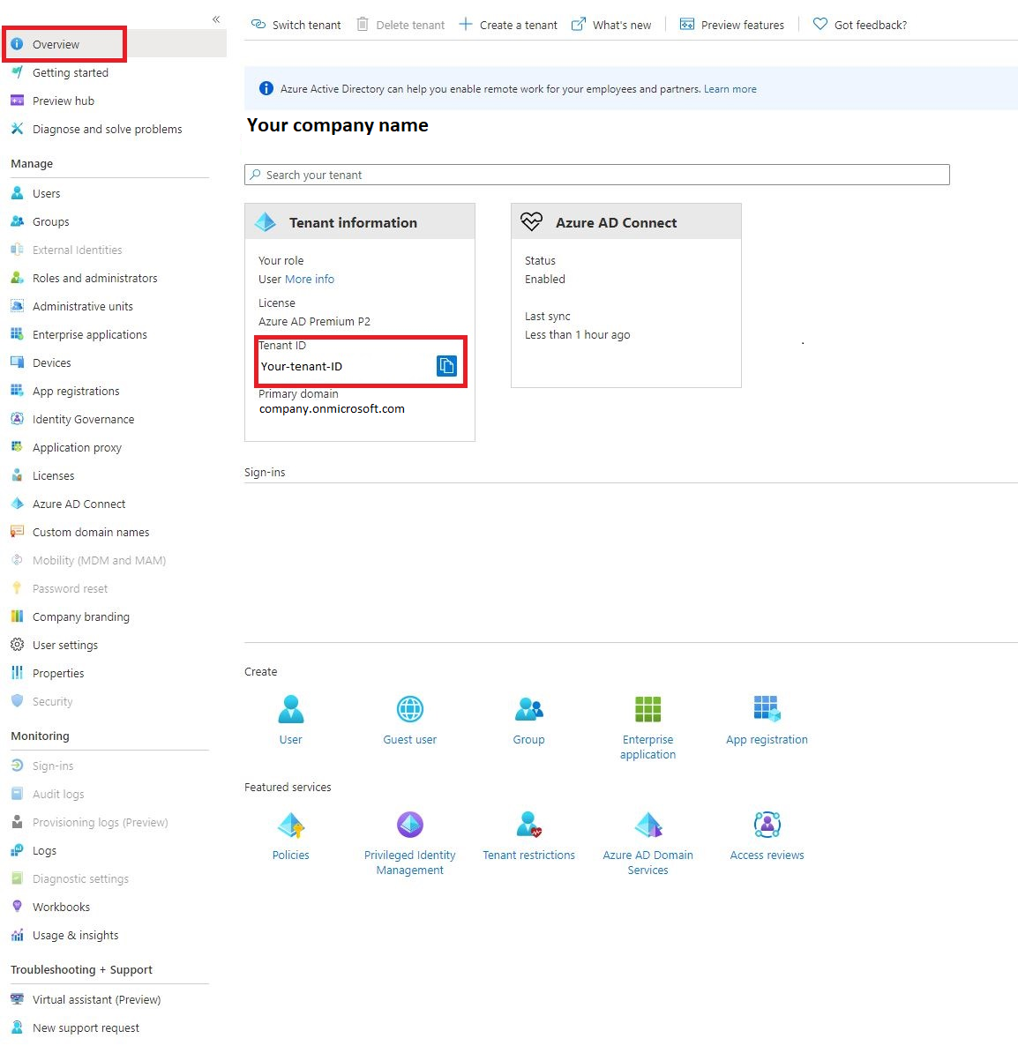Select the Your-tenant-ID value text
The height and width of the screenshot is (1046, 1018).
click(301, 366)
